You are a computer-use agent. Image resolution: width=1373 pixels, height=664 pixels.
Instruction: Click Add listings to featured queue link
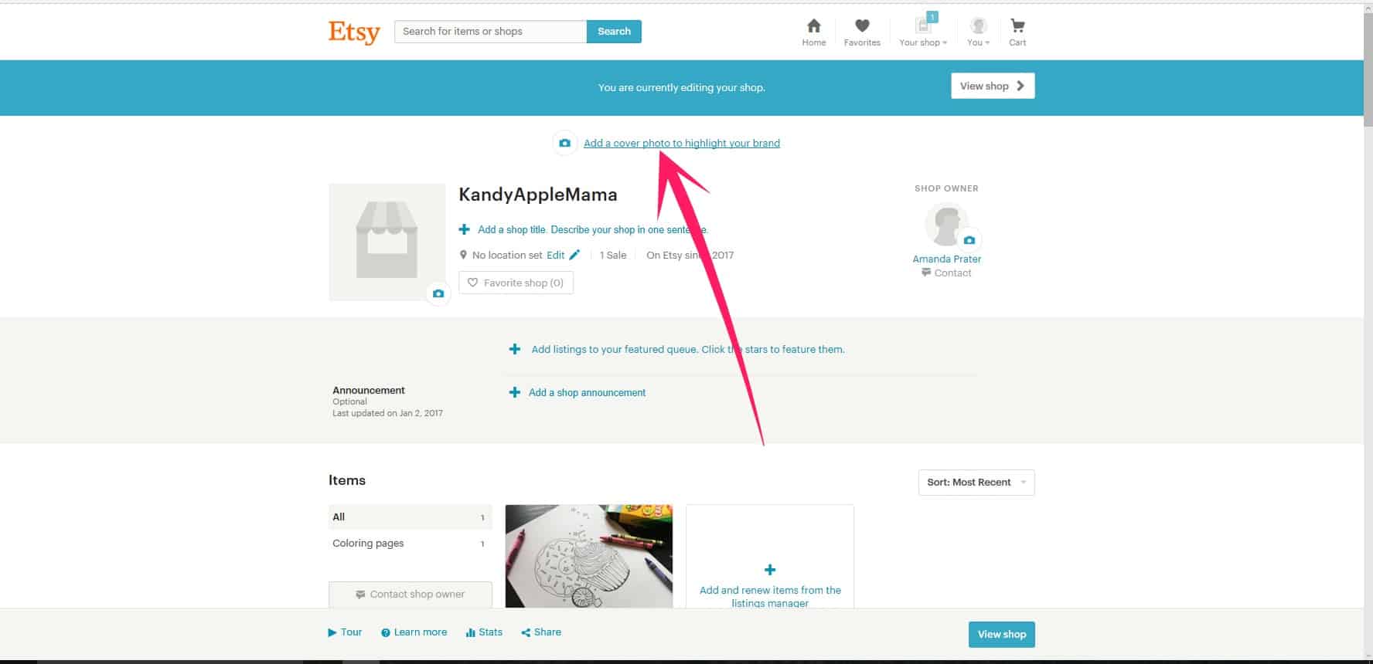pyautogui.click(x=687, y=349)
